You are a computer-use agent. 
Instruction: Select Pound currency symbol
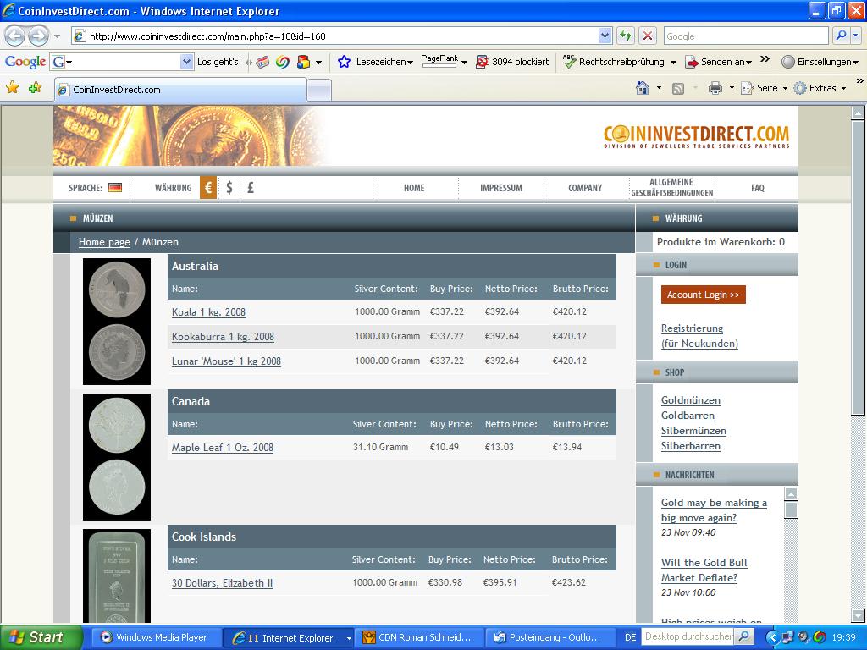tap(251, 188)
